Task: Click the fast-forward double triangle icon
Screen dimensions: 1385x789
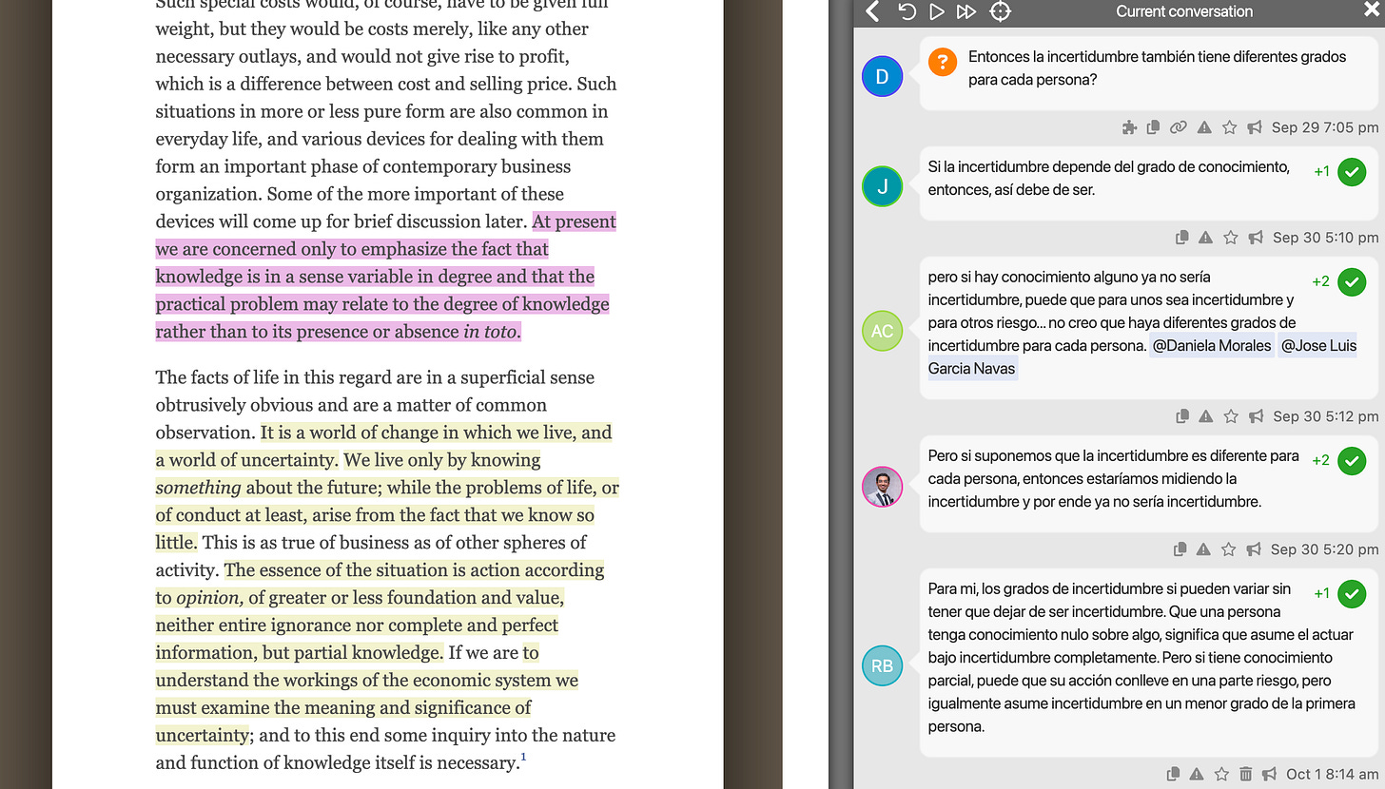Action: 966,11
